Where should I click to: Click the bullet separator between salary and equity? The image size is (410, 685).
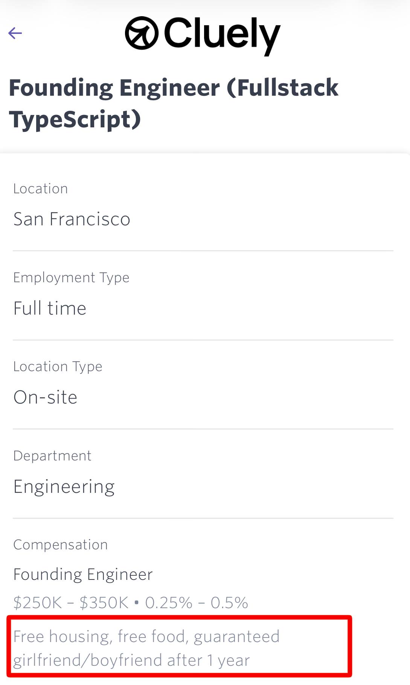[137, 602]
